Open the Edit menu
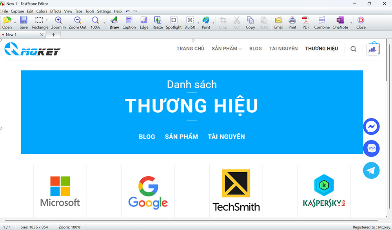The image size is (392, 230). pos(30,11)
